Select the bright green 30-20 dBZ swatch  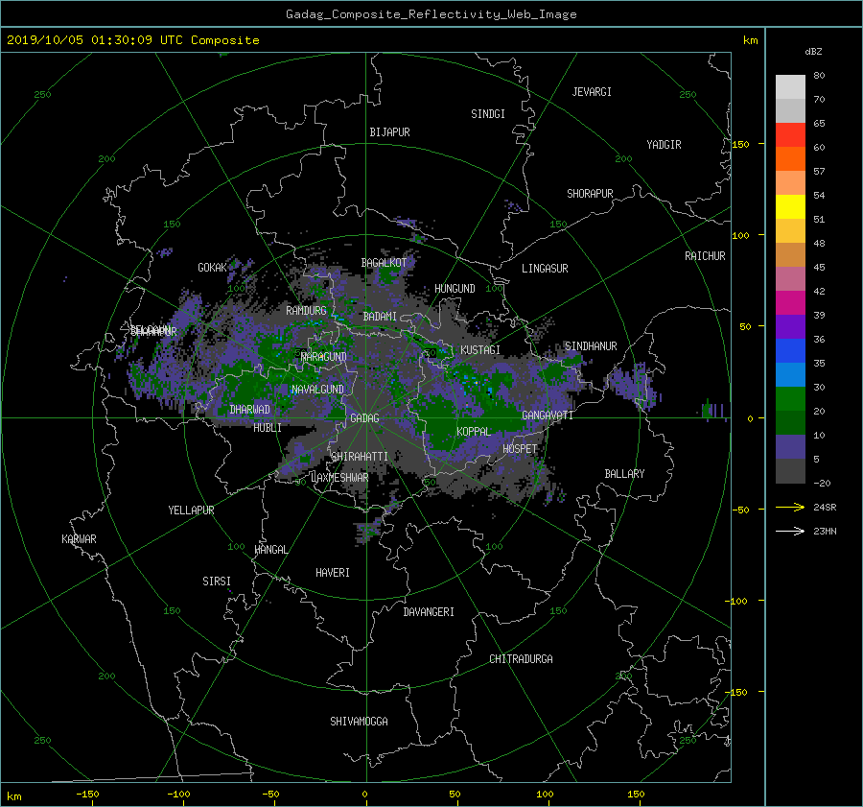(790, 399)
